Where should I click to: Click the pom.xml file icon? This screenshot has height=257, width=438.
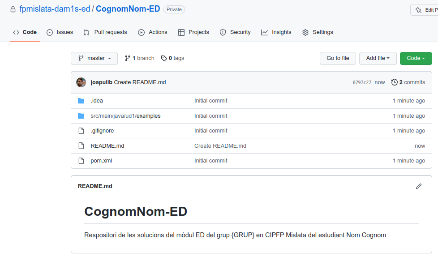pos(81,161)
